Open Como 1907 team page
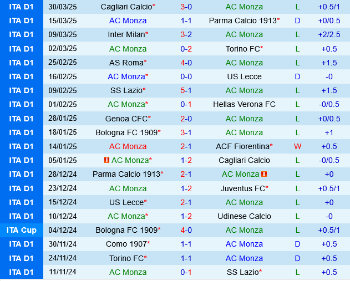This screenshot has width=350, height=281. 126,244
